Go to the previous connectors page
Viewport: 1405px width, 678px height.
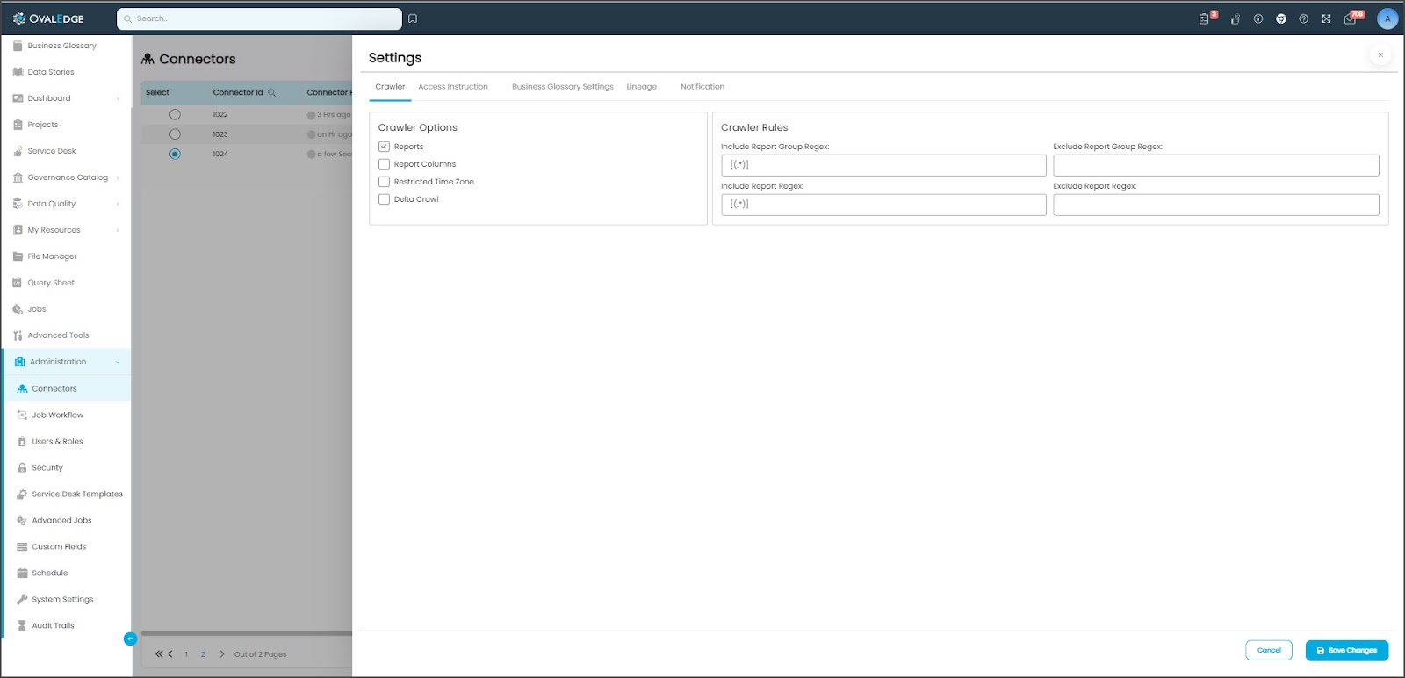click(170, 654)
